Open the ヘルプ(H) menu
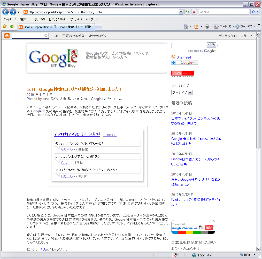Viewport: 262px width, 259px height. point(91,19)
